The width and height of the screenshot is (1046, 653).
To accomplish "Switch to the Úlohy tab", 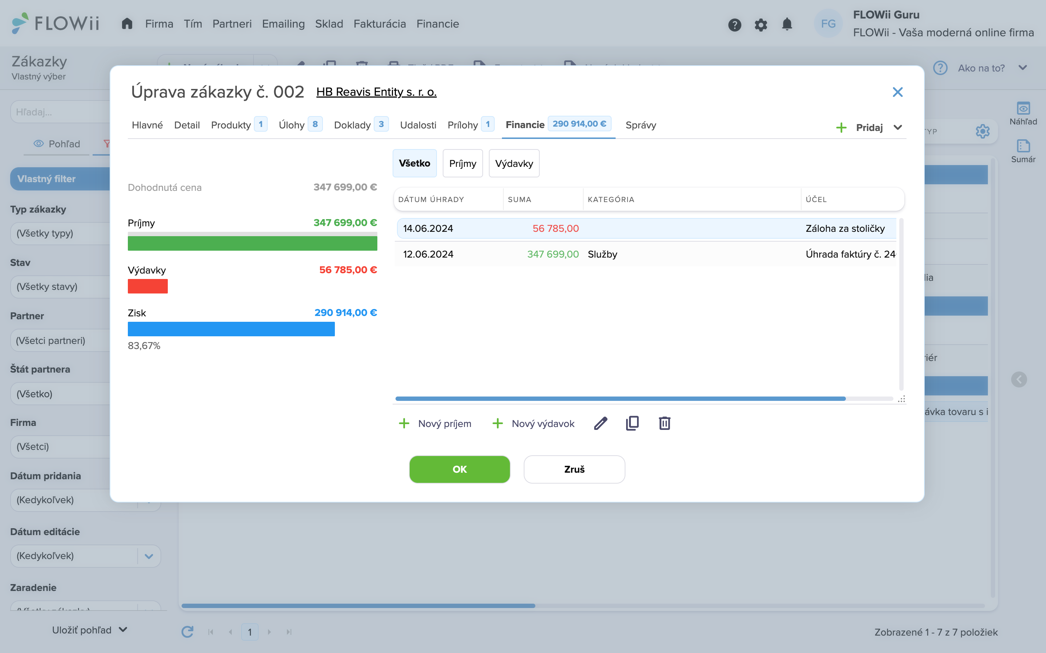I will pos(300,125).
